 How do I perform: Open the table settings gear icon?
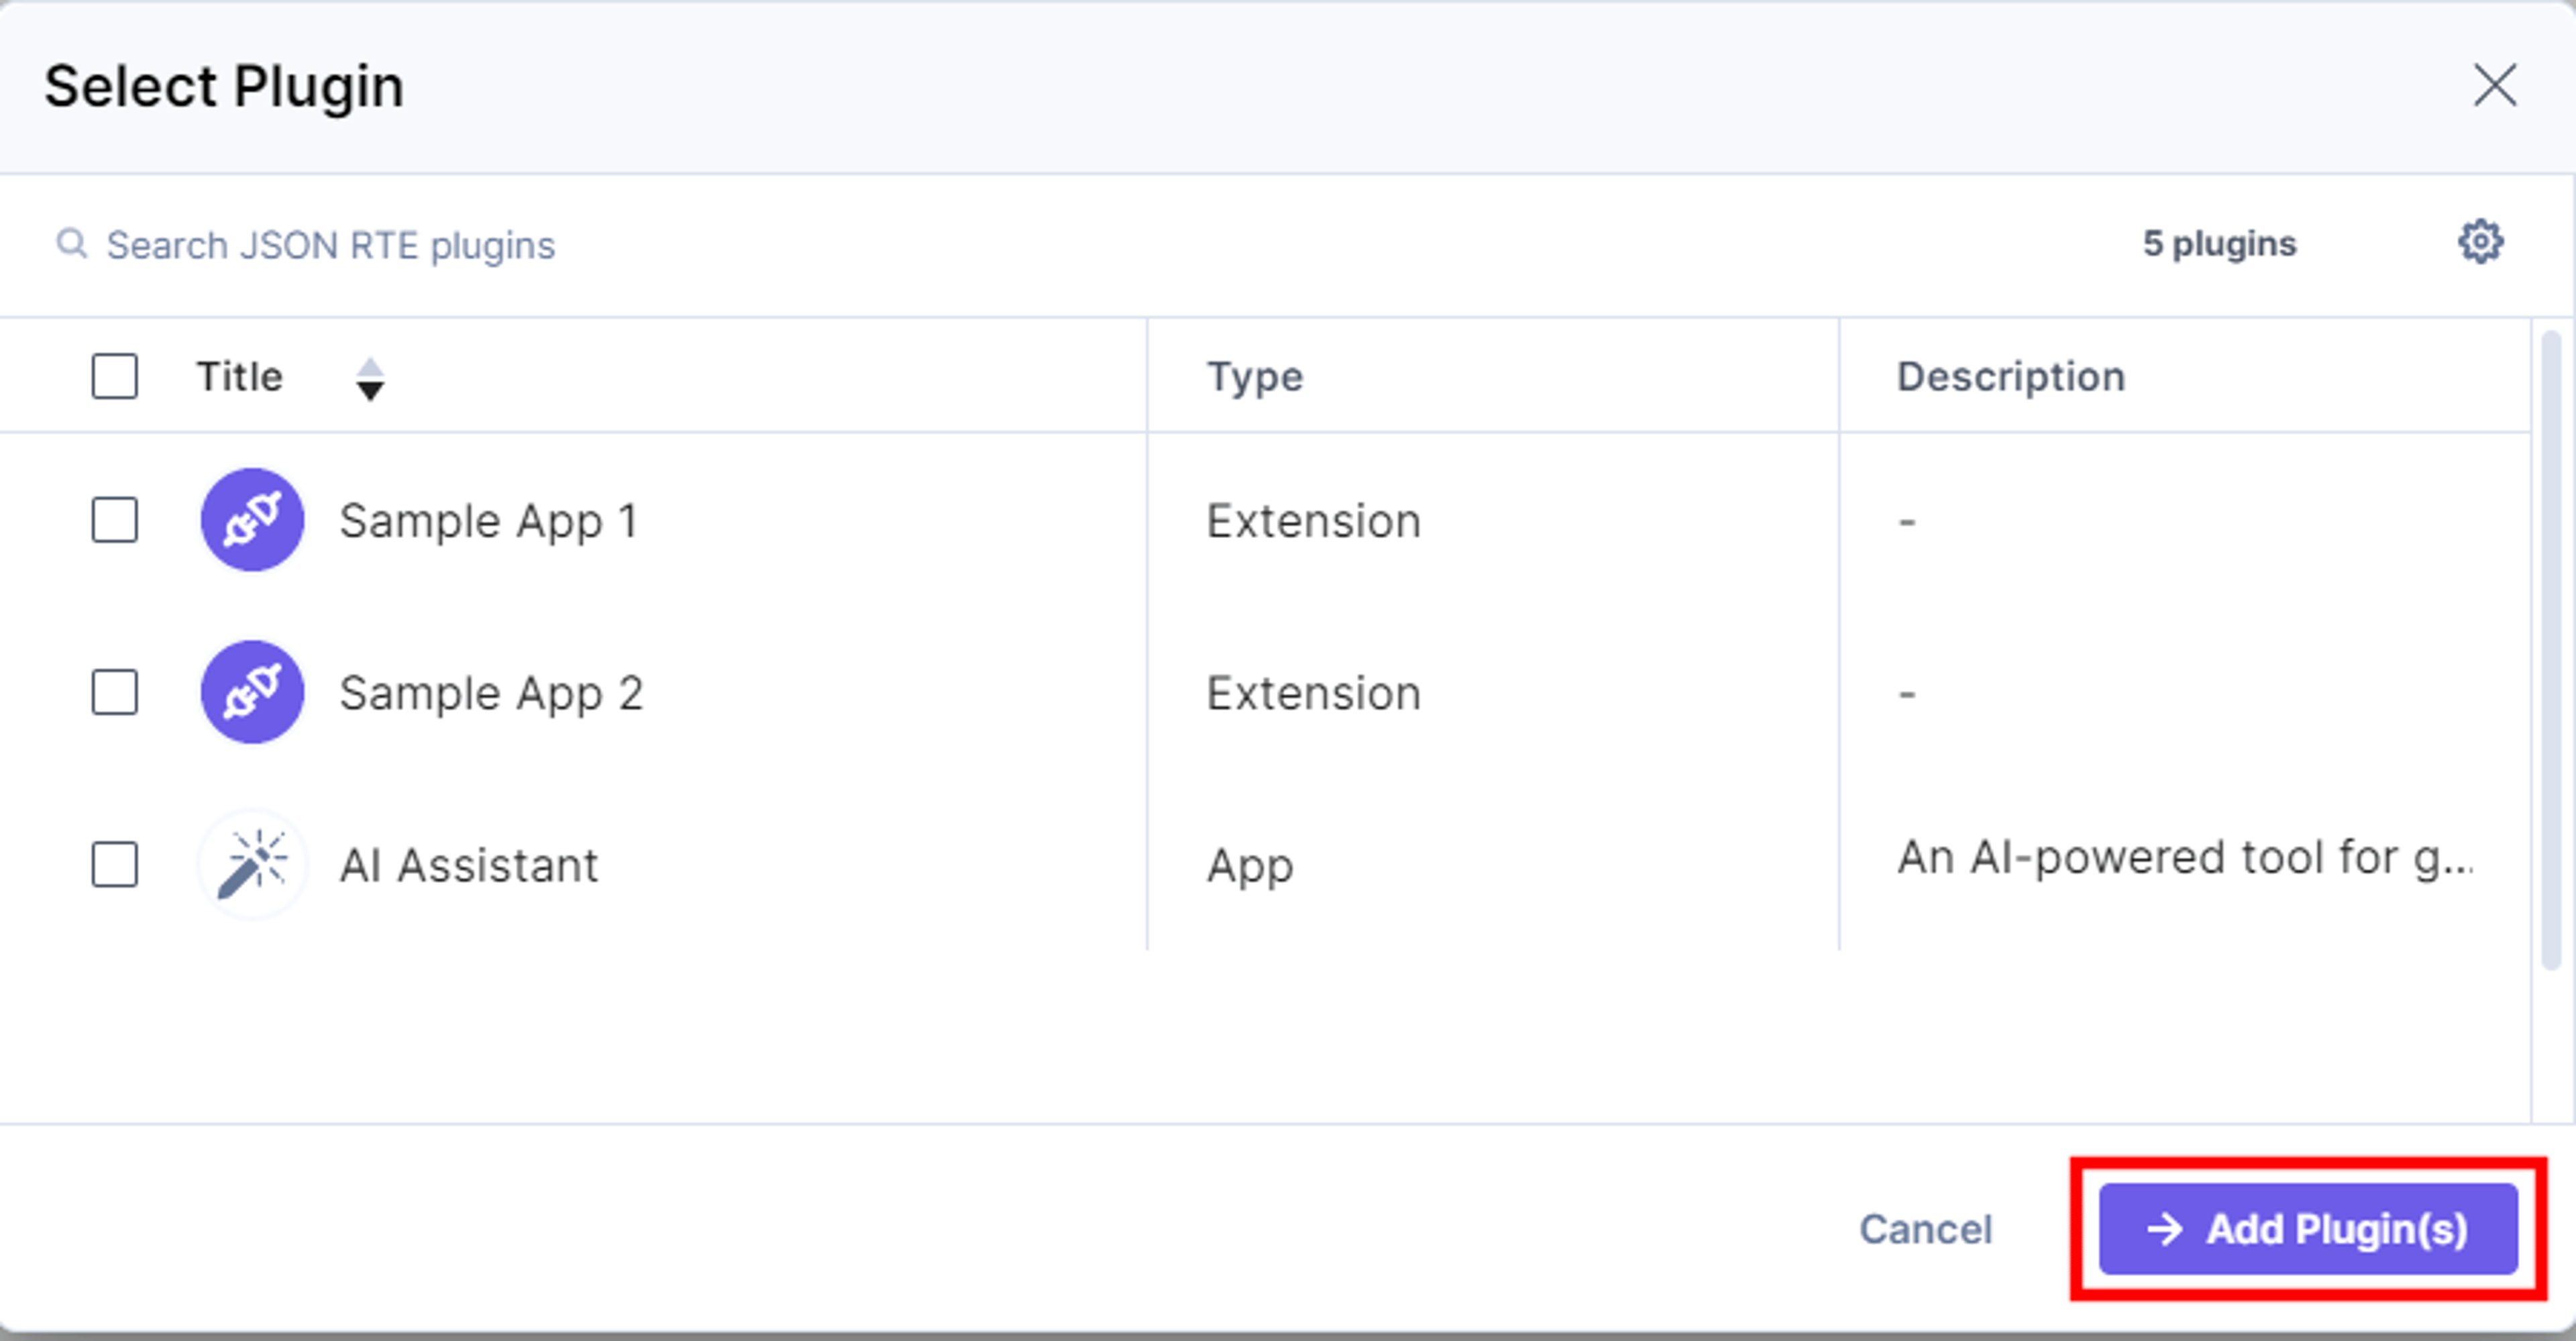[x=2480, y=242]
